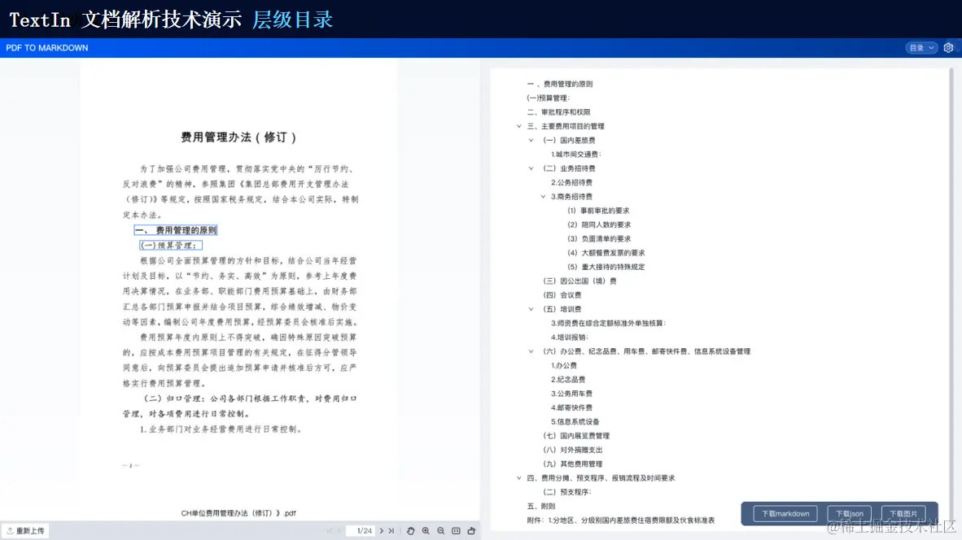This screenshot has width=962, height=540.
Task: Jump to the first PDF page
Action: tap(330, 531)
